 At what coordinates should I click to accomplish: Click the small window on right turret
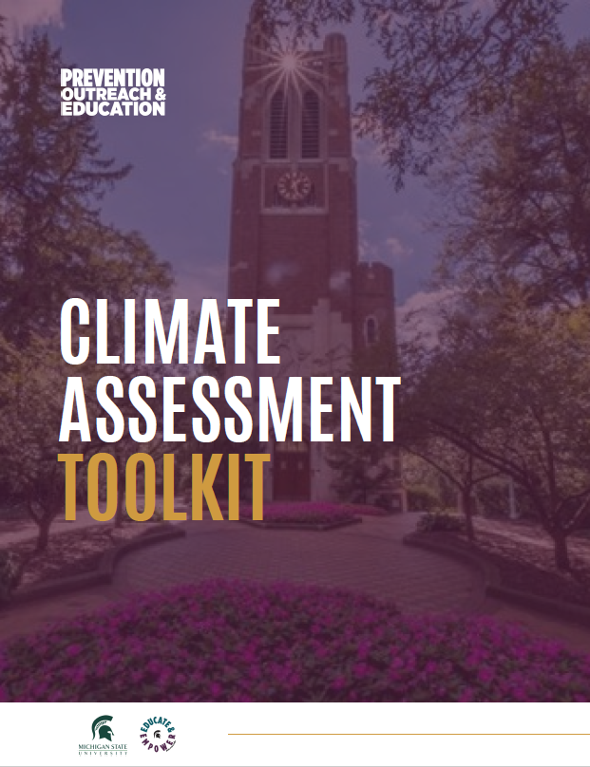tap(371, 330)
